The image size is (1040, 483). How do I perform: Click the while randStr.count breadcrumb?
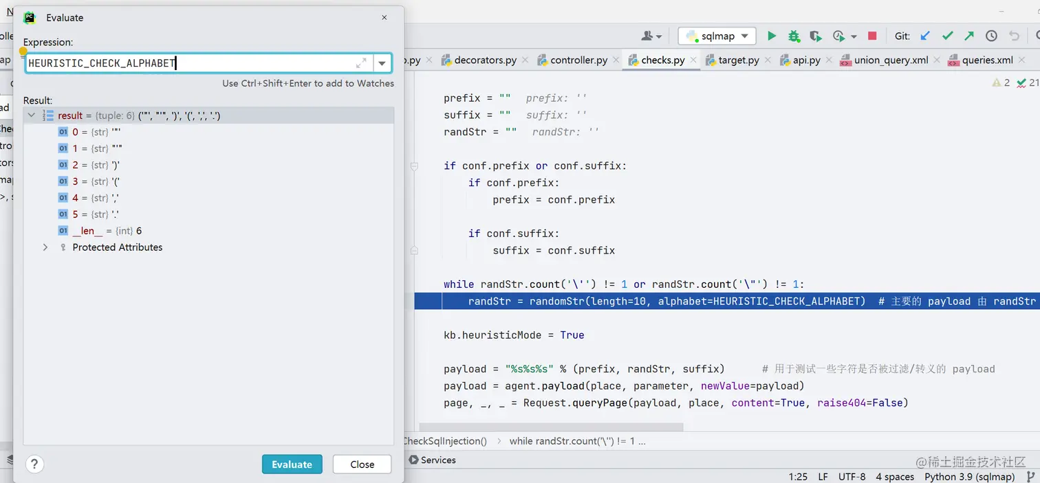(577, 441)
